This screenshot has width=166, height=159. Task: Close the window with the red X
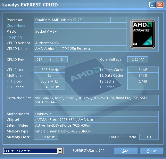160,5
